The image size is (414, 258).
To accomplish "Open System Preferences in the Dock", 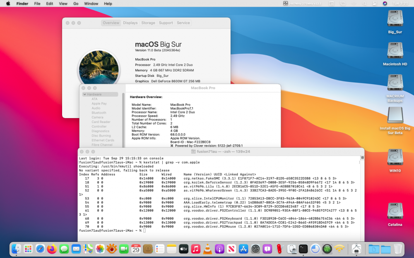I will click(x=255, y=249).
